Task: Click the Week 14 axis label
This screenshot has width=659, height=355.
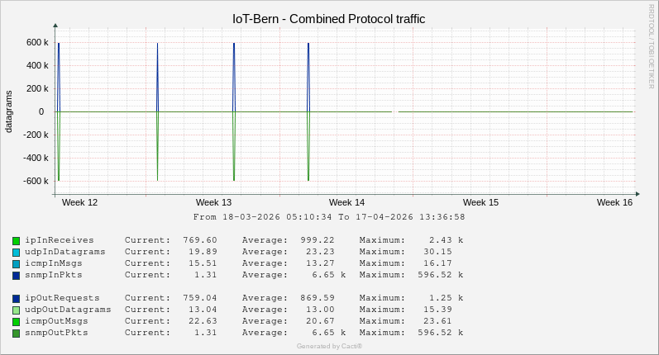Action: point(346,202)
